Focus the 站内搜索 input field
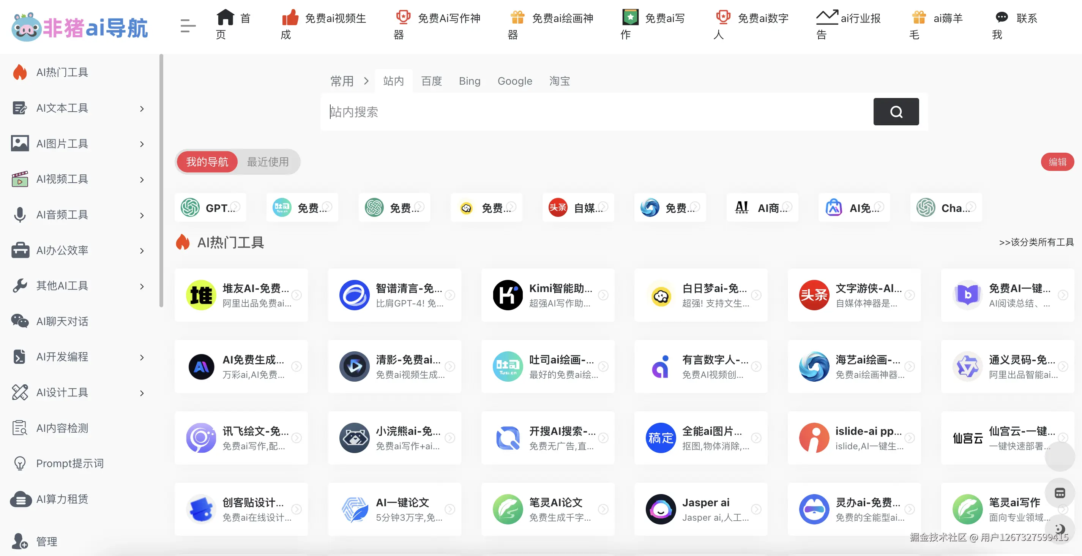 (596, 111)
